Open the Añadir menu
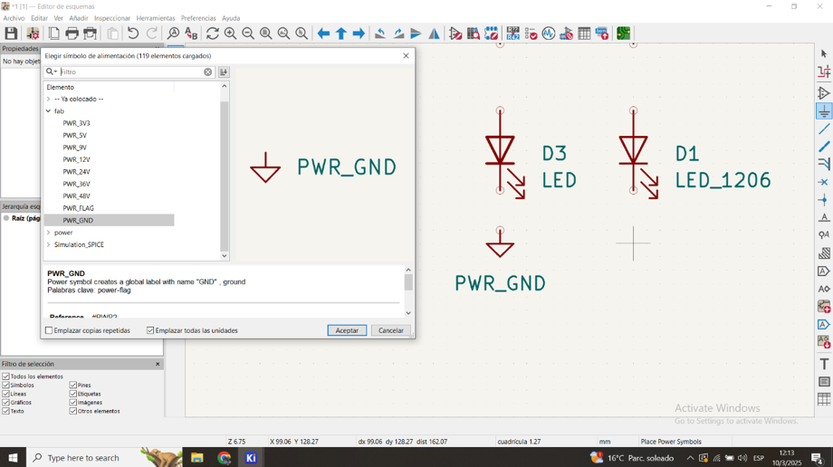 click(x=79, y=18)
